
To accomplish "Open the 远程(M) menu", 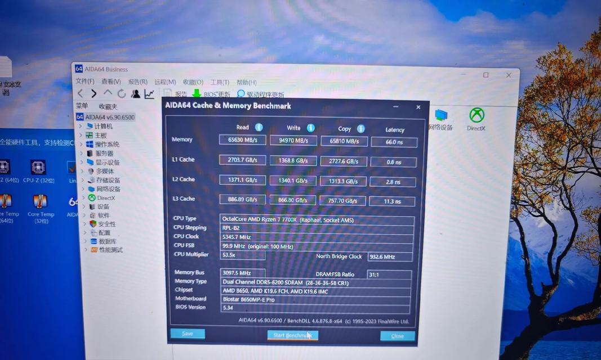I will [165, 82].
